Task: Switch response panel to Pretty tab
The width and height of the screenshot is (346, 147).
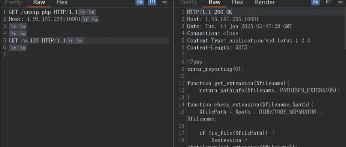Action: (189, 2)
